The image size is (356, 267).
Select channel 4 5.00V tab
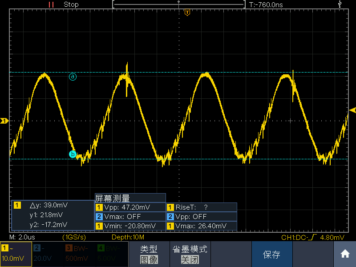(112, 254)
